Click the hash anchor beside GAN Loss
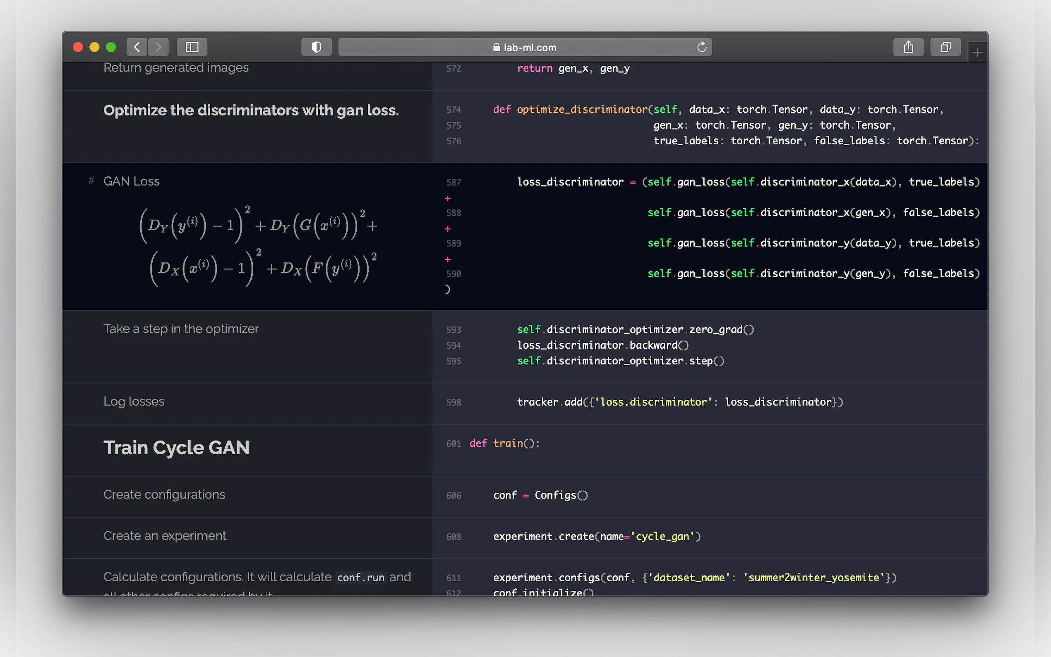The width and height of the screenshot is (1051, 657). 91,180
